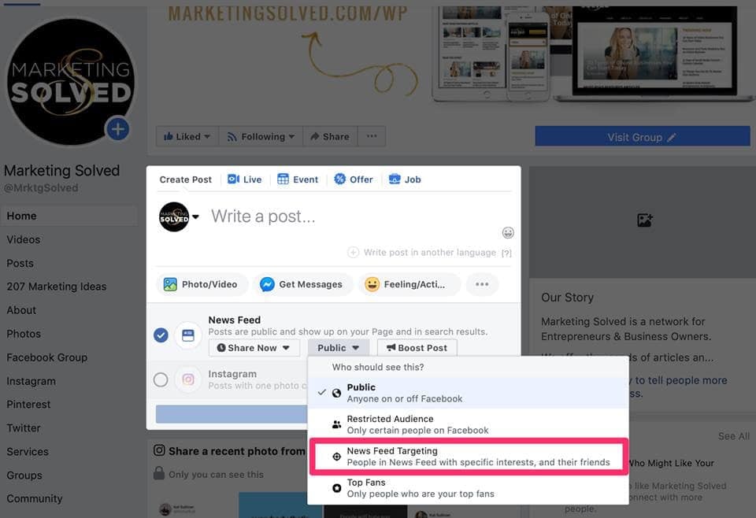This screenshot has width=756, height=518.
Task: Click the Instagram icon beside Share a recent photo
Action: [x=159, y=450]
